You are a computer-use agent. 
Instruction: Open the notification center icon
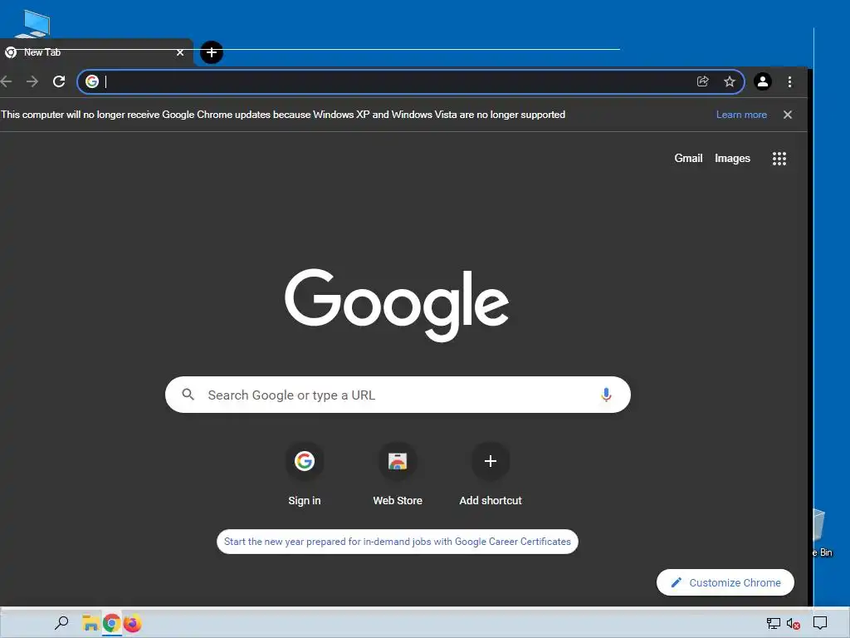(x=820, y=623)
